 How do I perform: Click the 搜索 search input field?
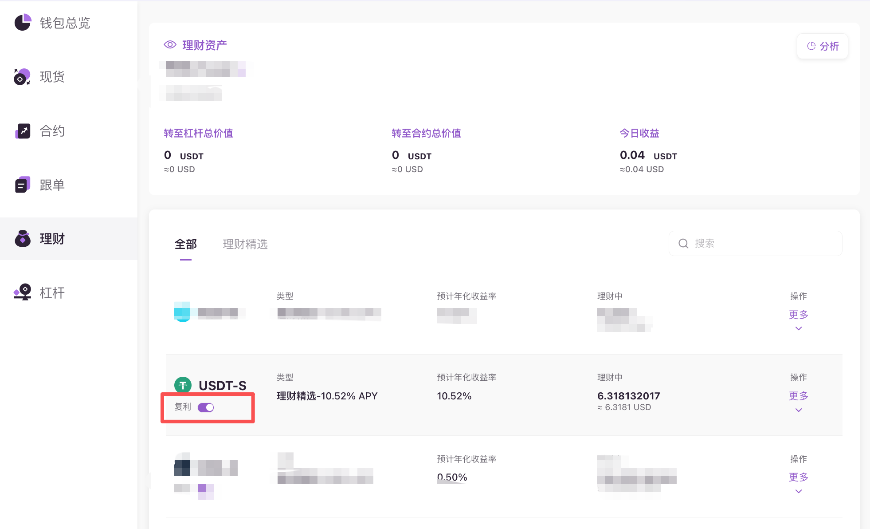pos(763,244)
